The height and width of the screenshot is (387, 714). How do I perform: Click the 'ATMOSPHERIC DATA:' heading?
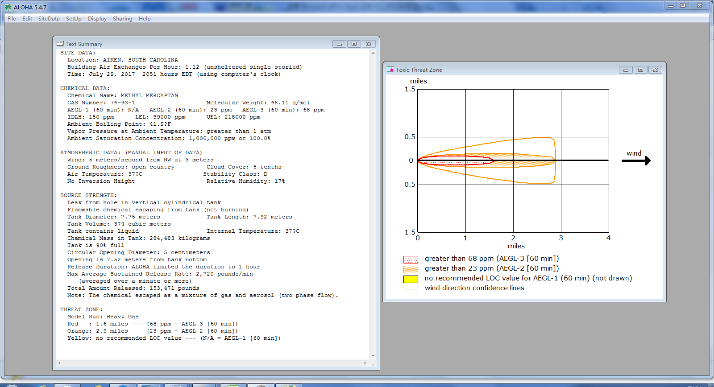point(91,152)
